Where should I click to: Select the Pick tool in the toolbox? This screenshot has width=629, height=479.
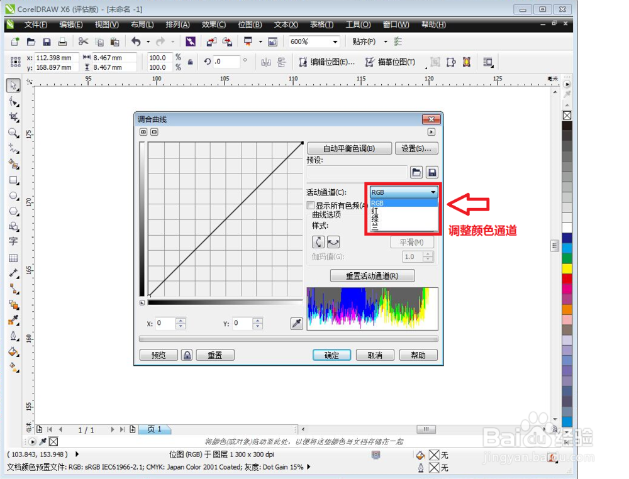(x=13, y=85)
